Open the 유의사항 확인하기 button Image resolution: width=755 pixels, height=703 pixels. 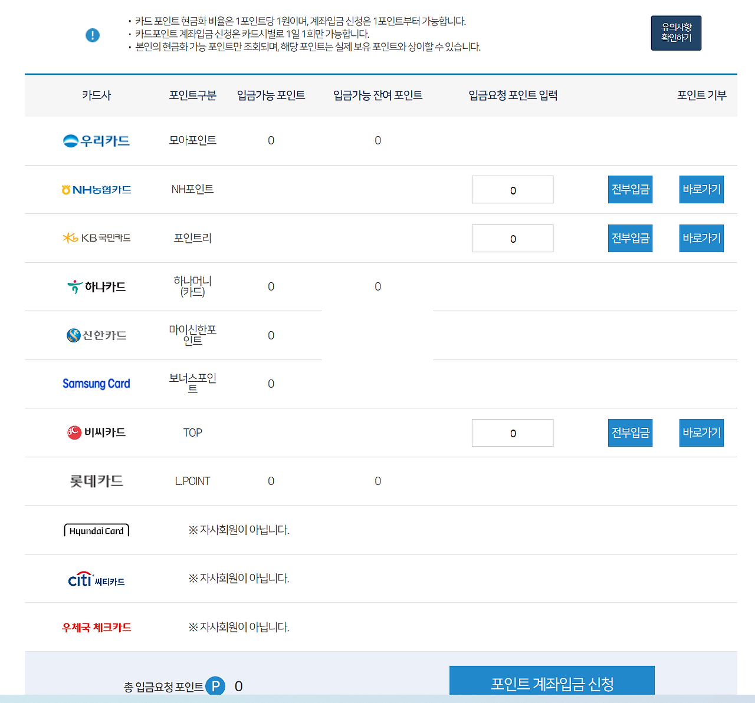coord(676,33)
